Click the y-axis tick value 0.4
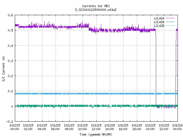This screenshot has height=137, width=183. (10, 46)
